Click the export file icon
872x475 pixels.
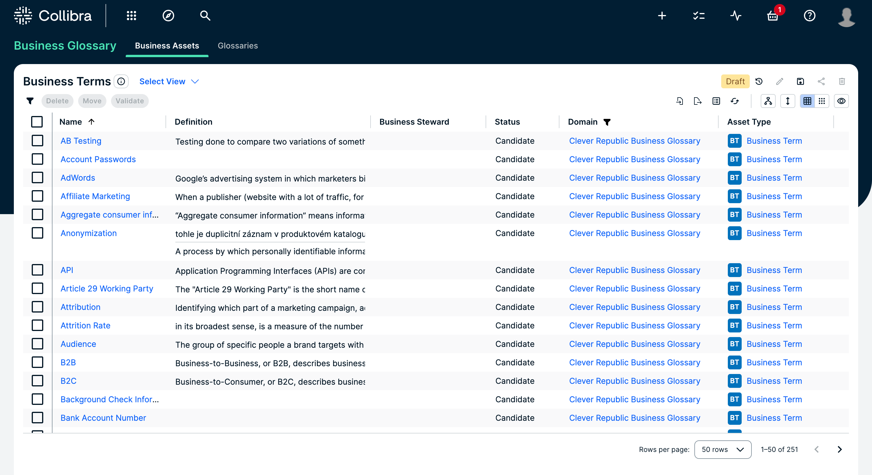(x=698, y=101)
